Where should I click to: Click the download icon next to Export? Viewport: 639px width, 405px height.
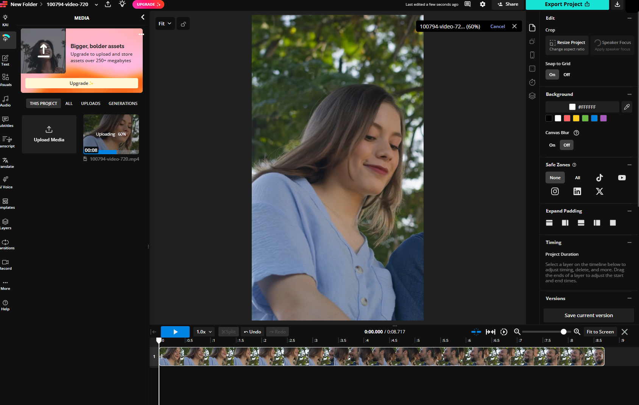[617, 4]
